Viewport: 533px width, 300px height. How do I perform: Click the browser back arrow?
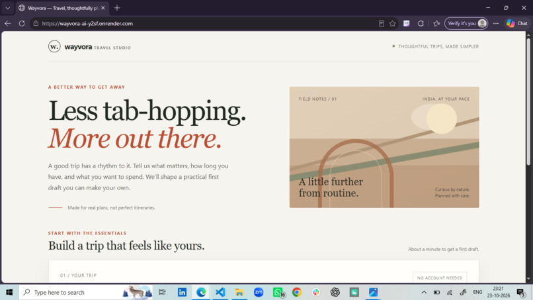point(7,23)
